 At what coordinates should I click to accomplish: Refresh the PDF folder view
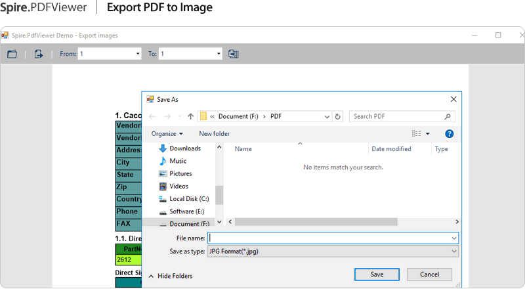(x=337, y=117)
